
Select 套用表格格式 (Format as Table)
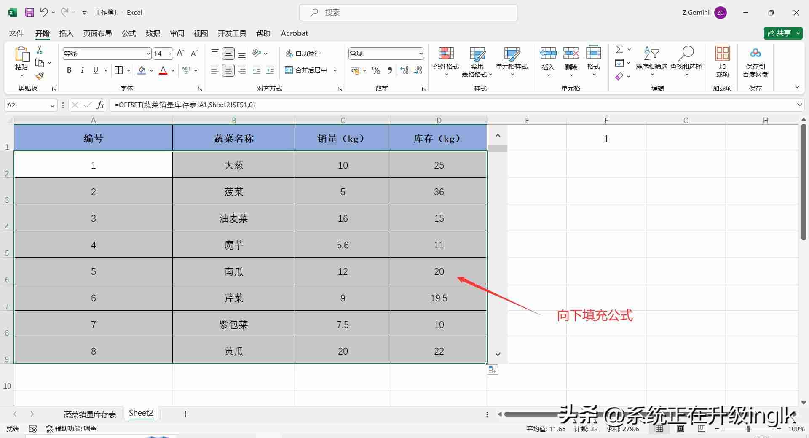click(477, 61)
